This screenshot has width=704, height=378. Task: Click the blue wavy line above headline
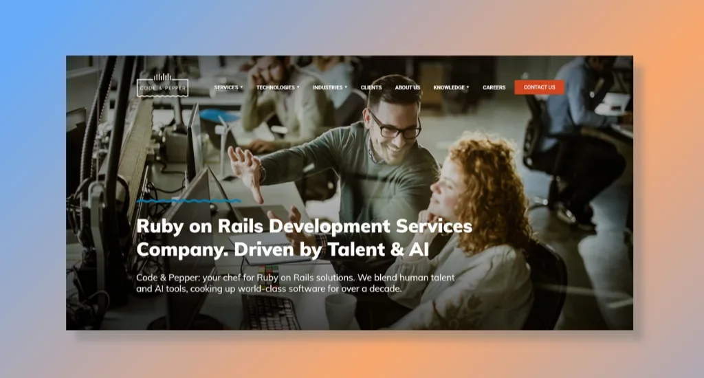click(x=188, y=201)
